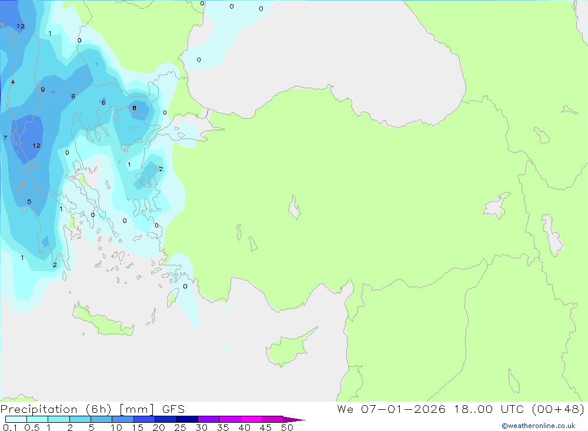Click the legend label "15"
This screenshot has width=588, height=431.
pos(138,427)
